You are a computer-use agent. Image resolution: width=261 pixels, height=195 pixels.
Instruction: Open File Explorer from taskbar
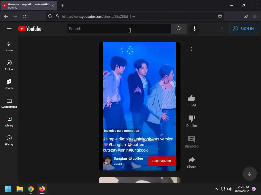[x=19, y=189]
